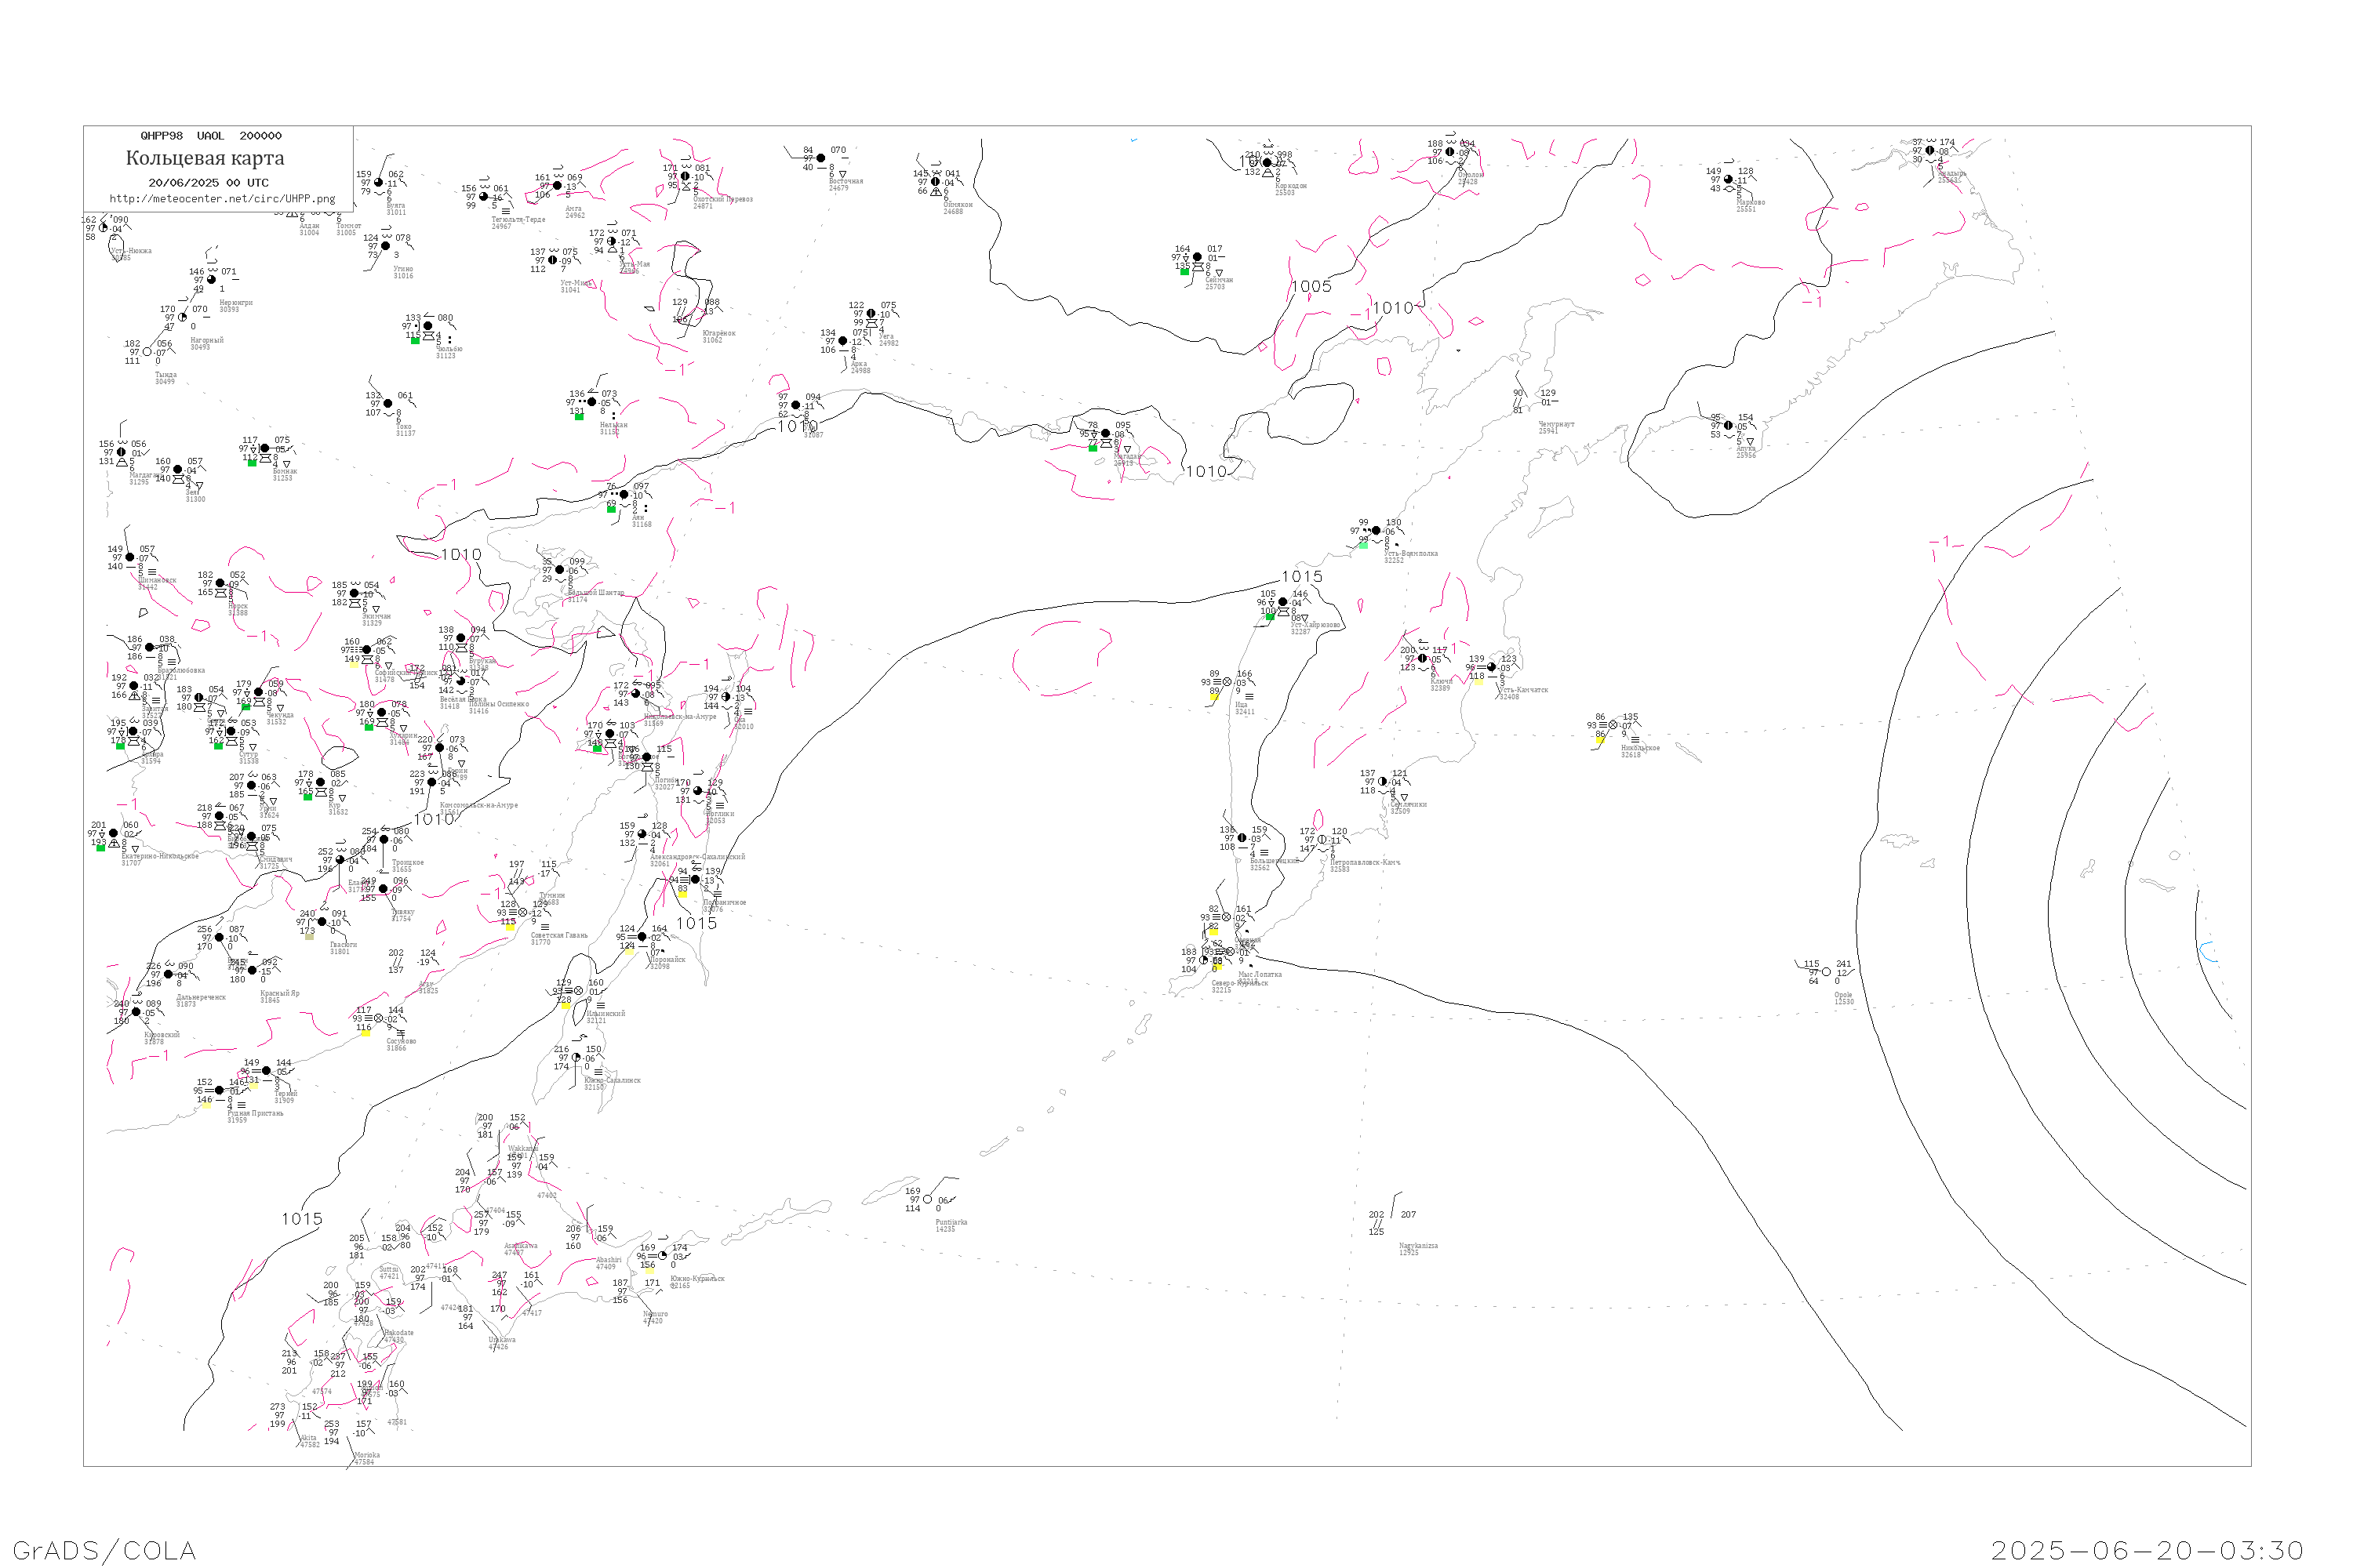2353x1568 pixels.
Task: Click the 20/06/2025 00 UTC date label
Action: pyautogui.click(x=208, y=183)
